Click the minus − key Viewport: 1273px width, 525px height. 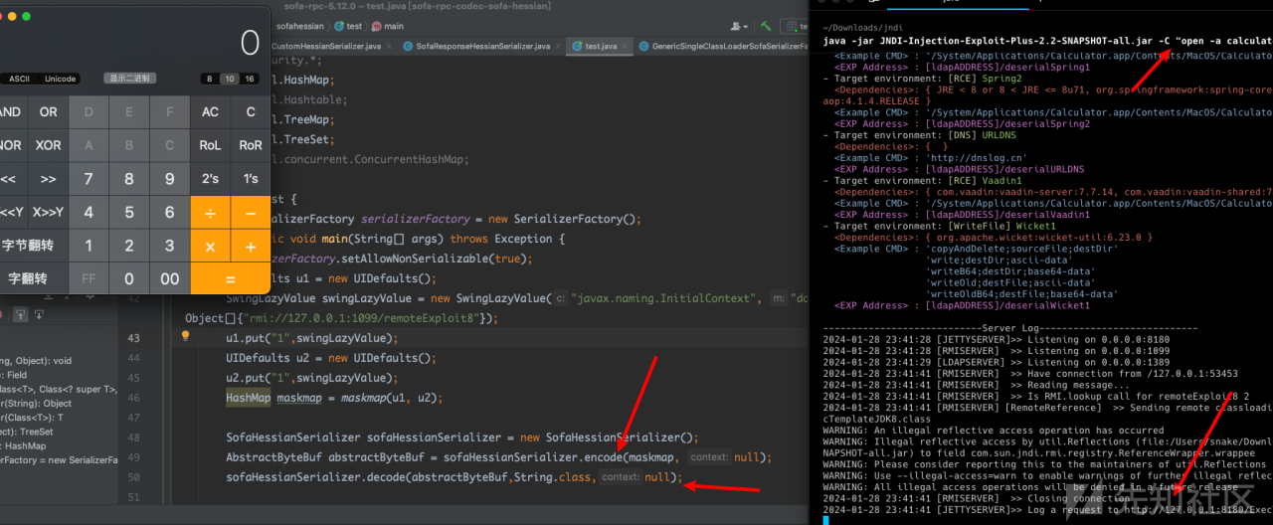(x=251, y=212)
